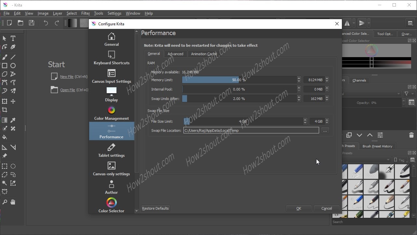The height and width of the screenshot is (235, 417).
Task: Open the Tool Options docker tab
Action: click(385, 34)
